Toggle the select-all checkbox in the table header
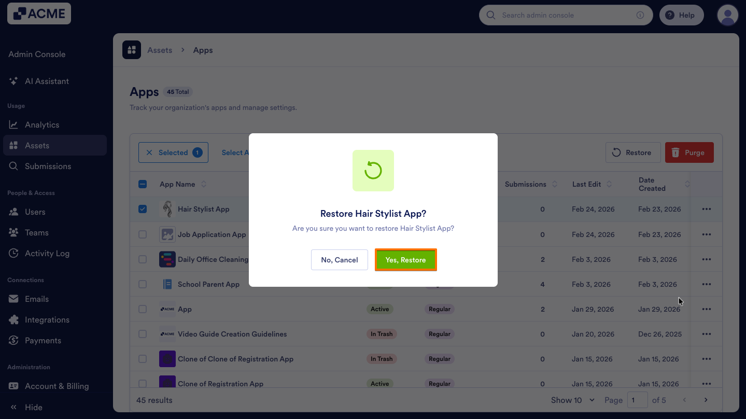The height and width of the screenshot is (419, 746). click(143, 184)
